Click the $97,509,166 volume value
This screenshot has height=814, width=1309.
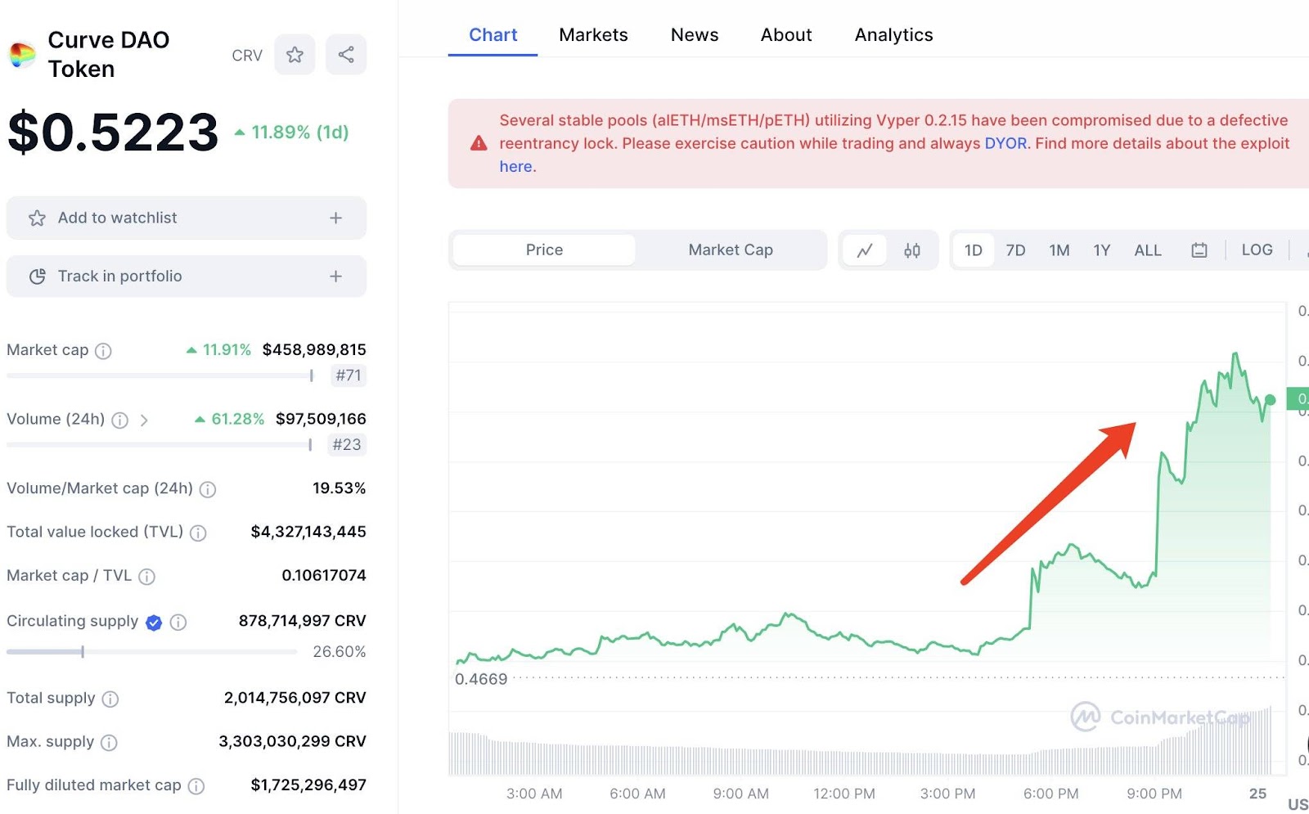point(321,420)
